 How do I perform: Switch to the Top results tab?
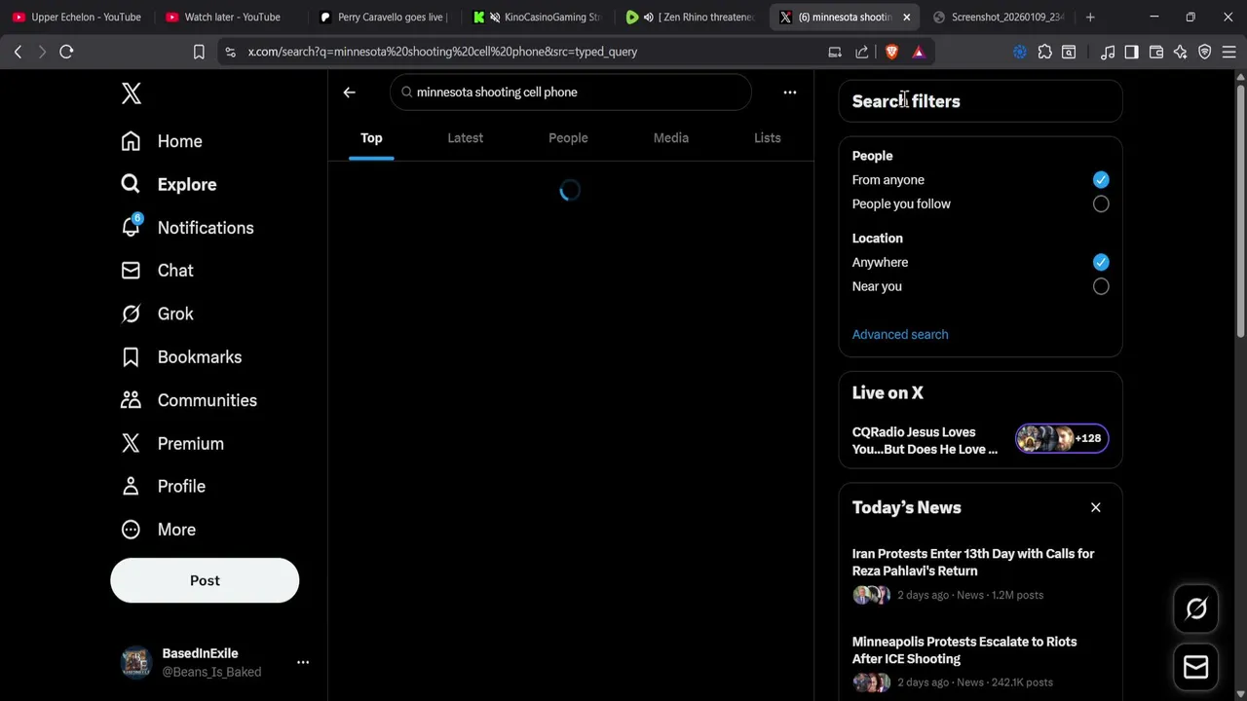pyautogui.click(x=371, y=138)
